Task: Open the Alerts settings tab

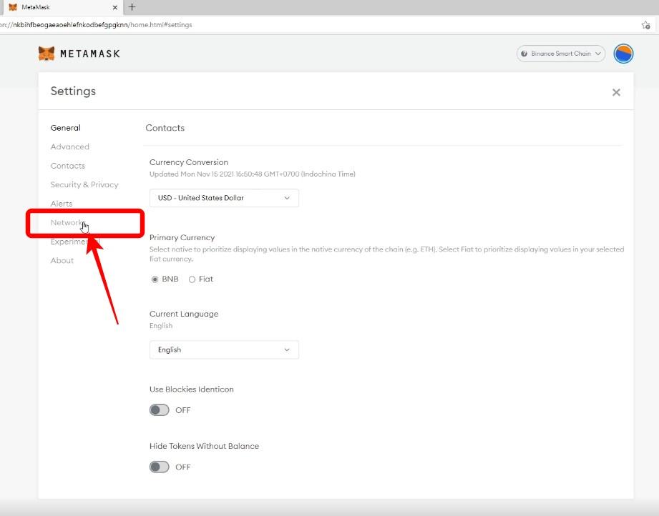Action: coord(62,204)
